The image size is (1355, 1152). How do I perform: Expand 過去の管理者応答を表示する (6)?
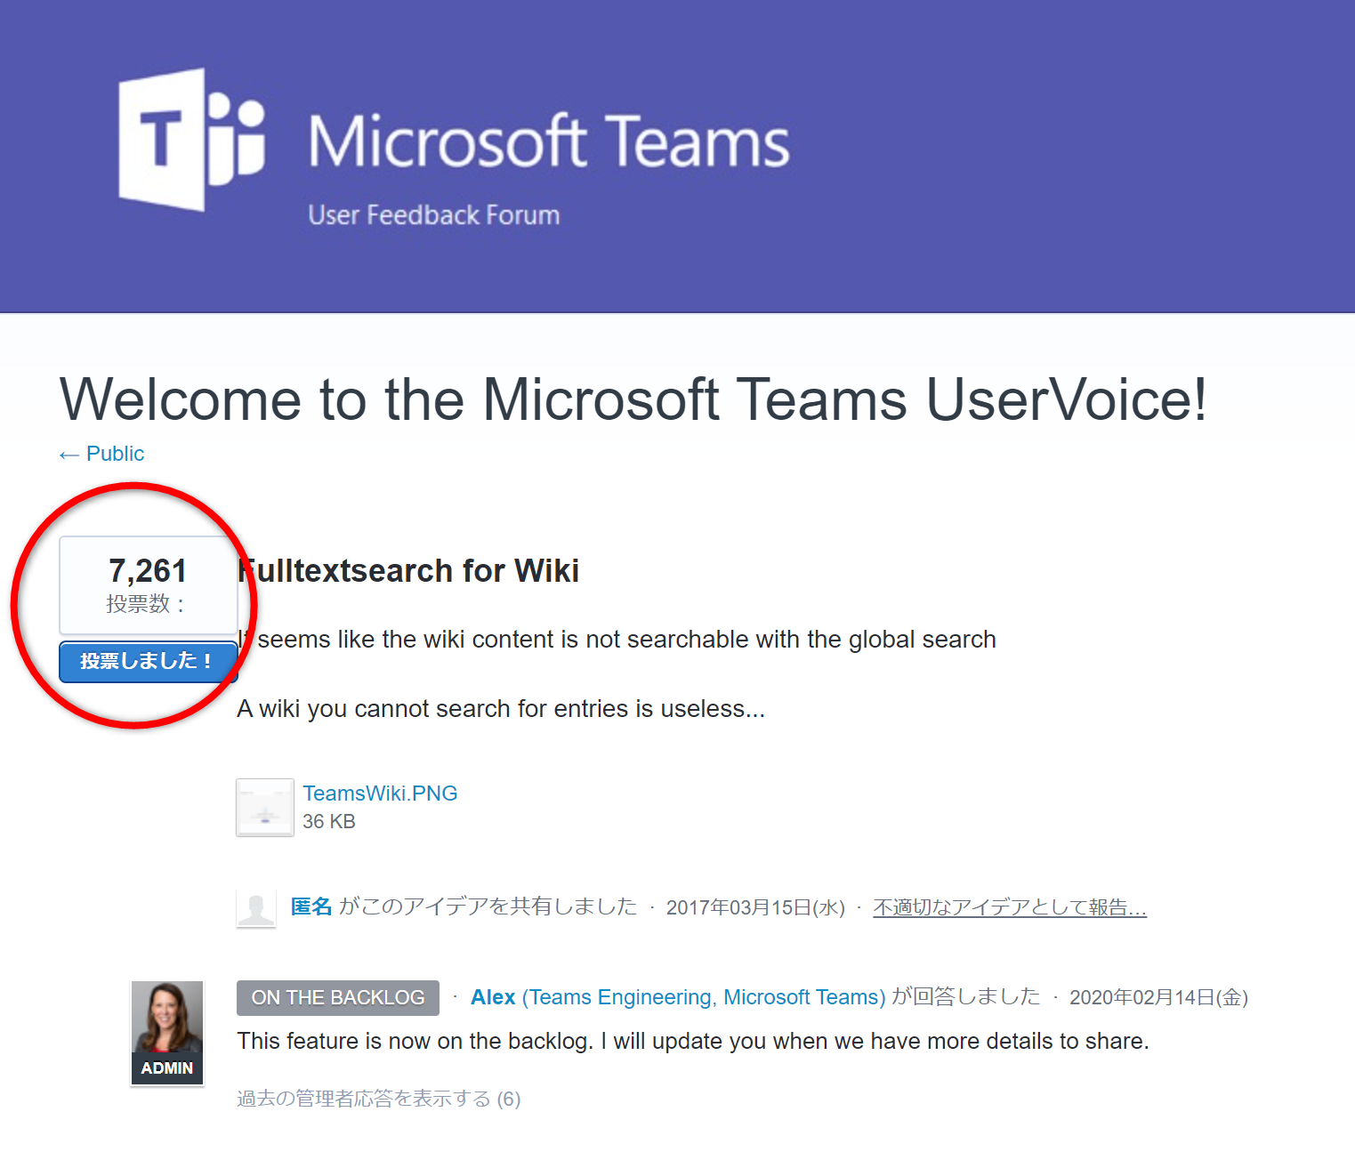pyautogui.click(x=379, y=1099)
